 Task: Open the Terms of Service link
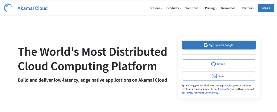(x=226, y=89)
